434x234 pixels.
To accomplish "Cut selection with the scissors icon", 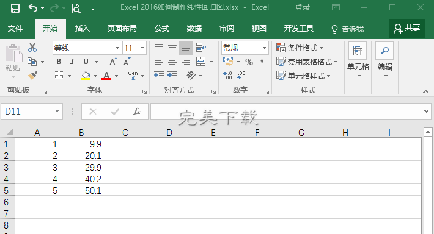I will [x=32, y=48].
